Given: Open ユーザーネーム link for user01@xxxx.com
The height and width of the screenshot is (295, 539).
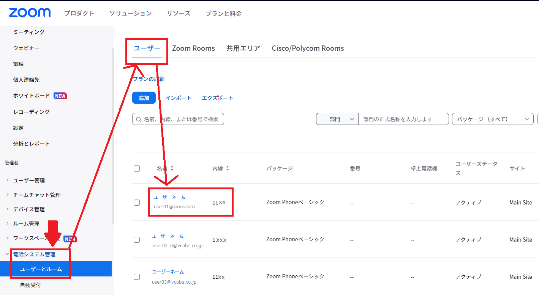Looking at the screenshot, I should pyautogui.click(x=169, y=197).
